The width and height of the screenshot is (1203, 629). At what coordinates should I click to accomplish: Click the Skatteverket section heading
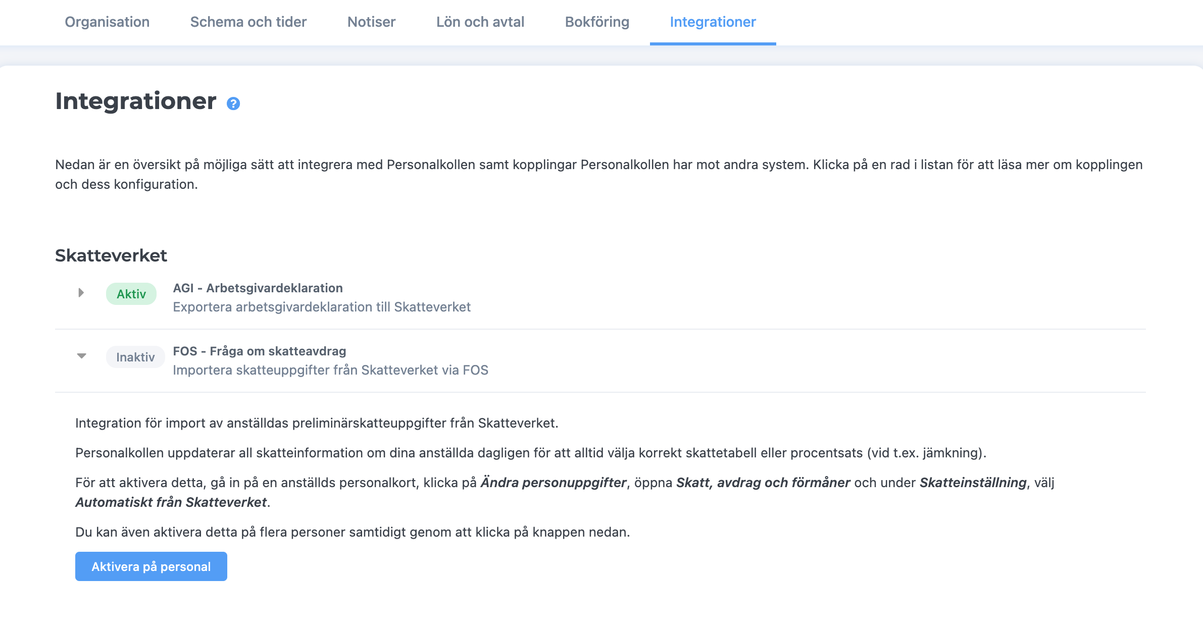(x=111, y=255)
